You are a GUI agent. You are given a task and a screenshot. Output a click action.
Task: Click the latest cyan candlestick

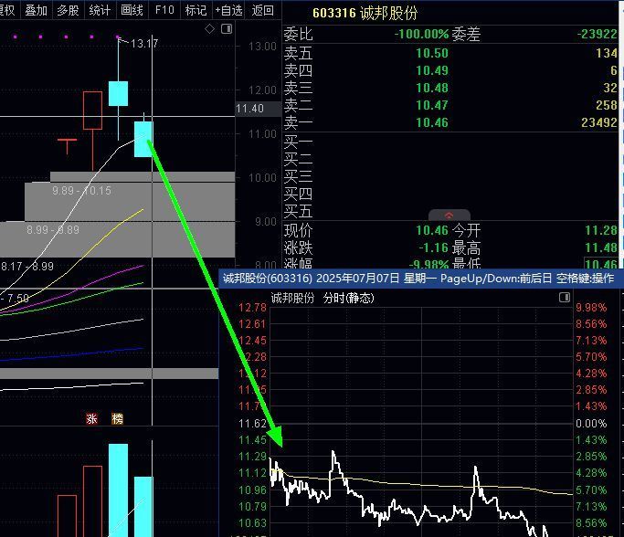tap(143, 139)
